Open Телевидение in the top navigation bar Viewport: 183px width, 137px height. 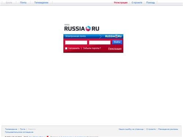pyautogui.click(x=41, y=3)
